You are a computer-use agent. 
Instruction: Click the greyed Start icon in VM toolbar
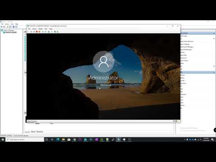31,31
